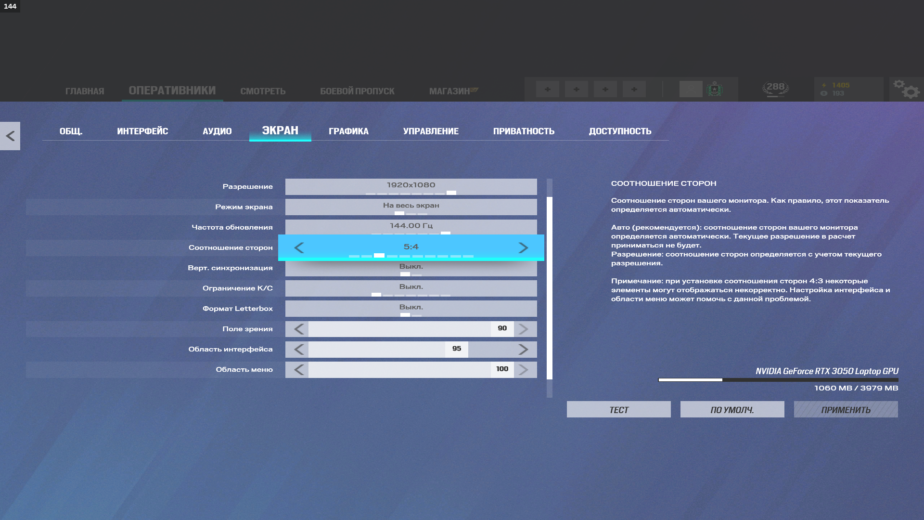Screen dimensions: 924x520
Task: Click the Верт. синхронизация row label
Action: click(230, 268)
